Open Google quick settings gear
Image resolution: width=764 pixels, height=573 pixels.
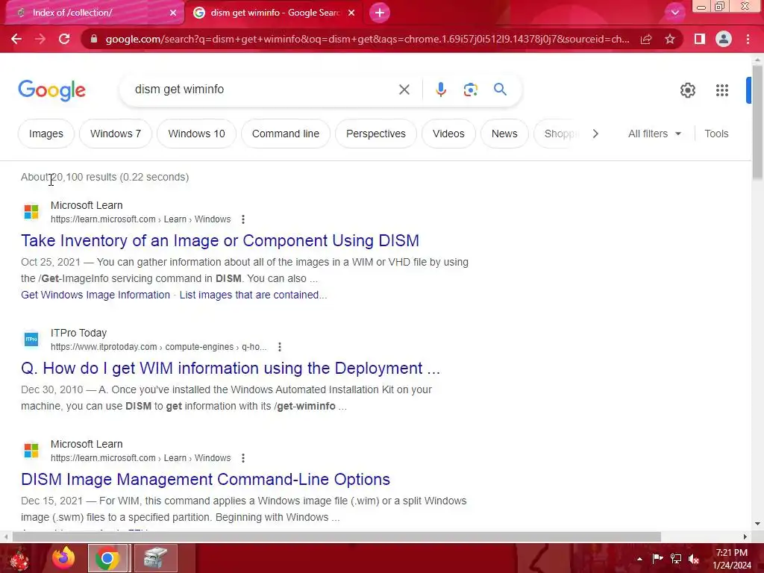pos(687,90)
